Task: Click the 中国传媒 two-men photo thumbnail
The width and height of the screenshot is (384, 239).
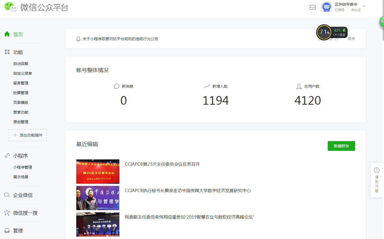Action: (98, 198)
